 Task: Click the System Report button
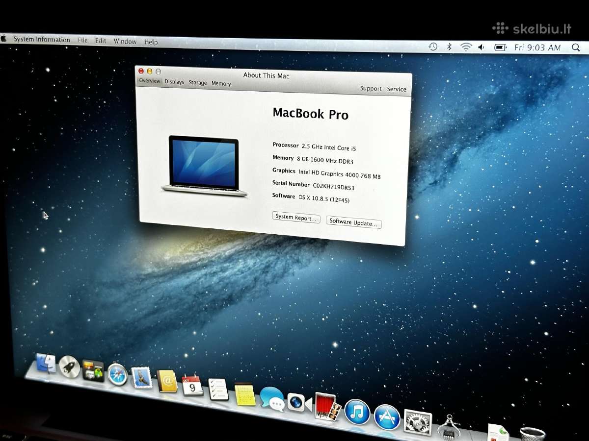tap(296, 218)
